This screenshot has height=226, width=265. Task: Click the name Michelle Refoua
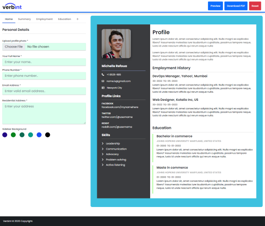[114, 66]
